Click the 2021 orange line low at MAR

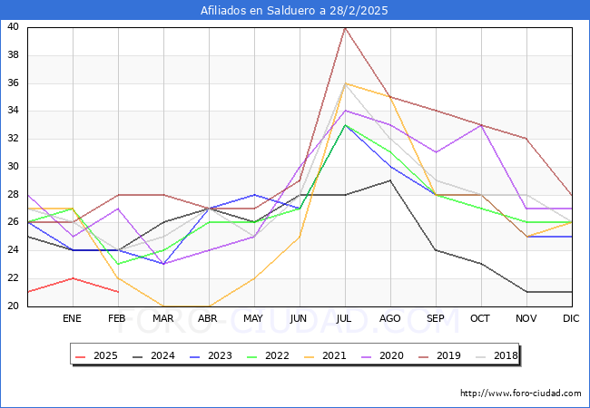coord(163,306)
